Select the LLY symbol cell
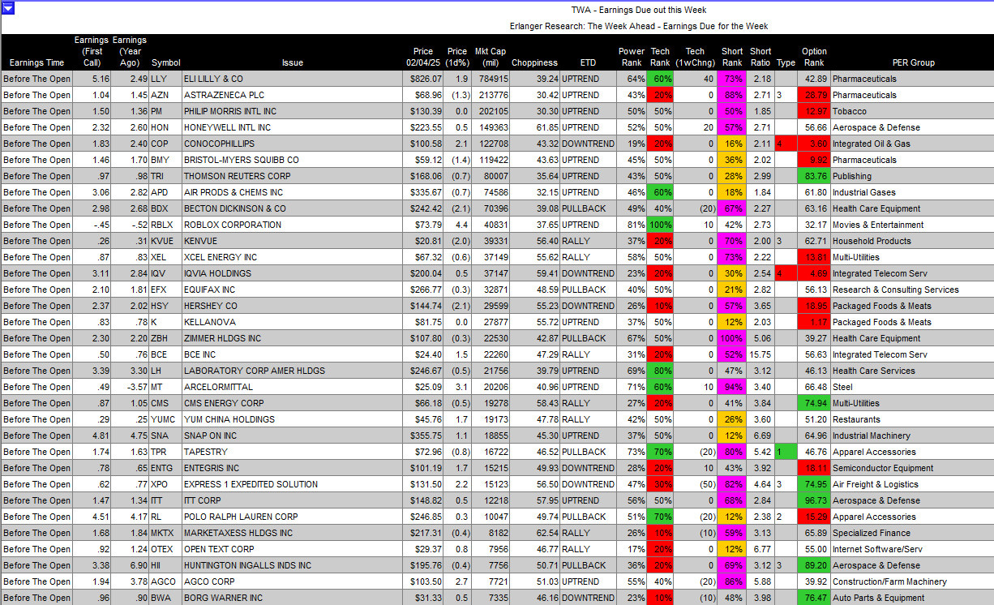 coord(165,79)
